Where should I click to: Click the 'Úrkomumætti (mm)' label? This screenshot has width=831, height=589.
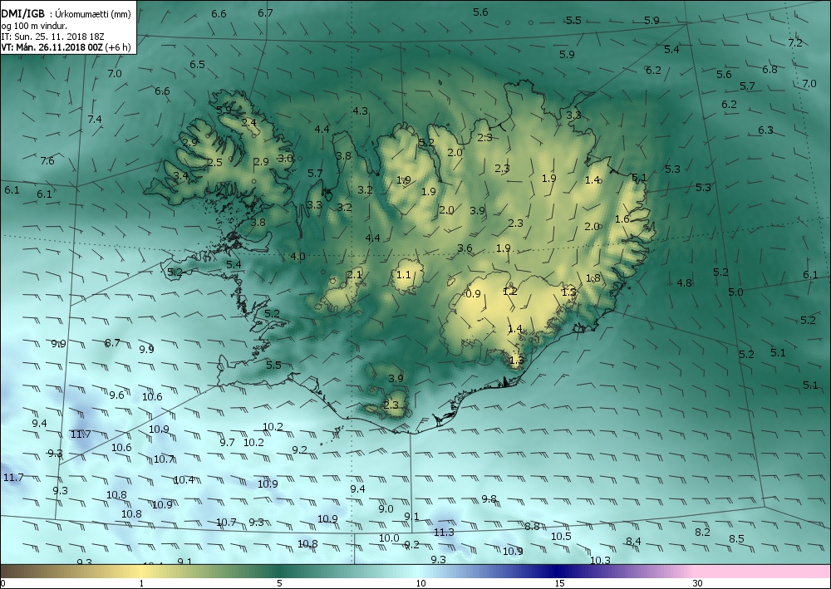pyautogui.click(x=93, y=14)
